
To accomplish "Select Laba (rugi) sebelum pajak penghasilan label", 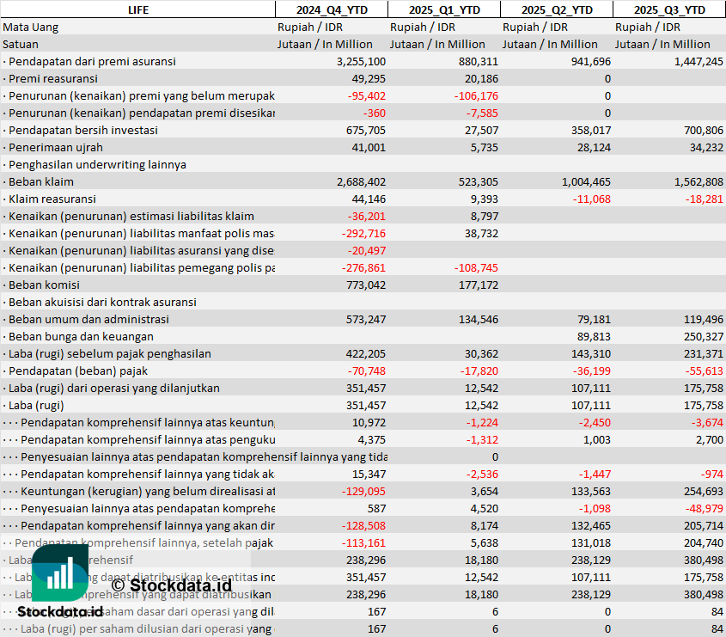I will 109,354.
